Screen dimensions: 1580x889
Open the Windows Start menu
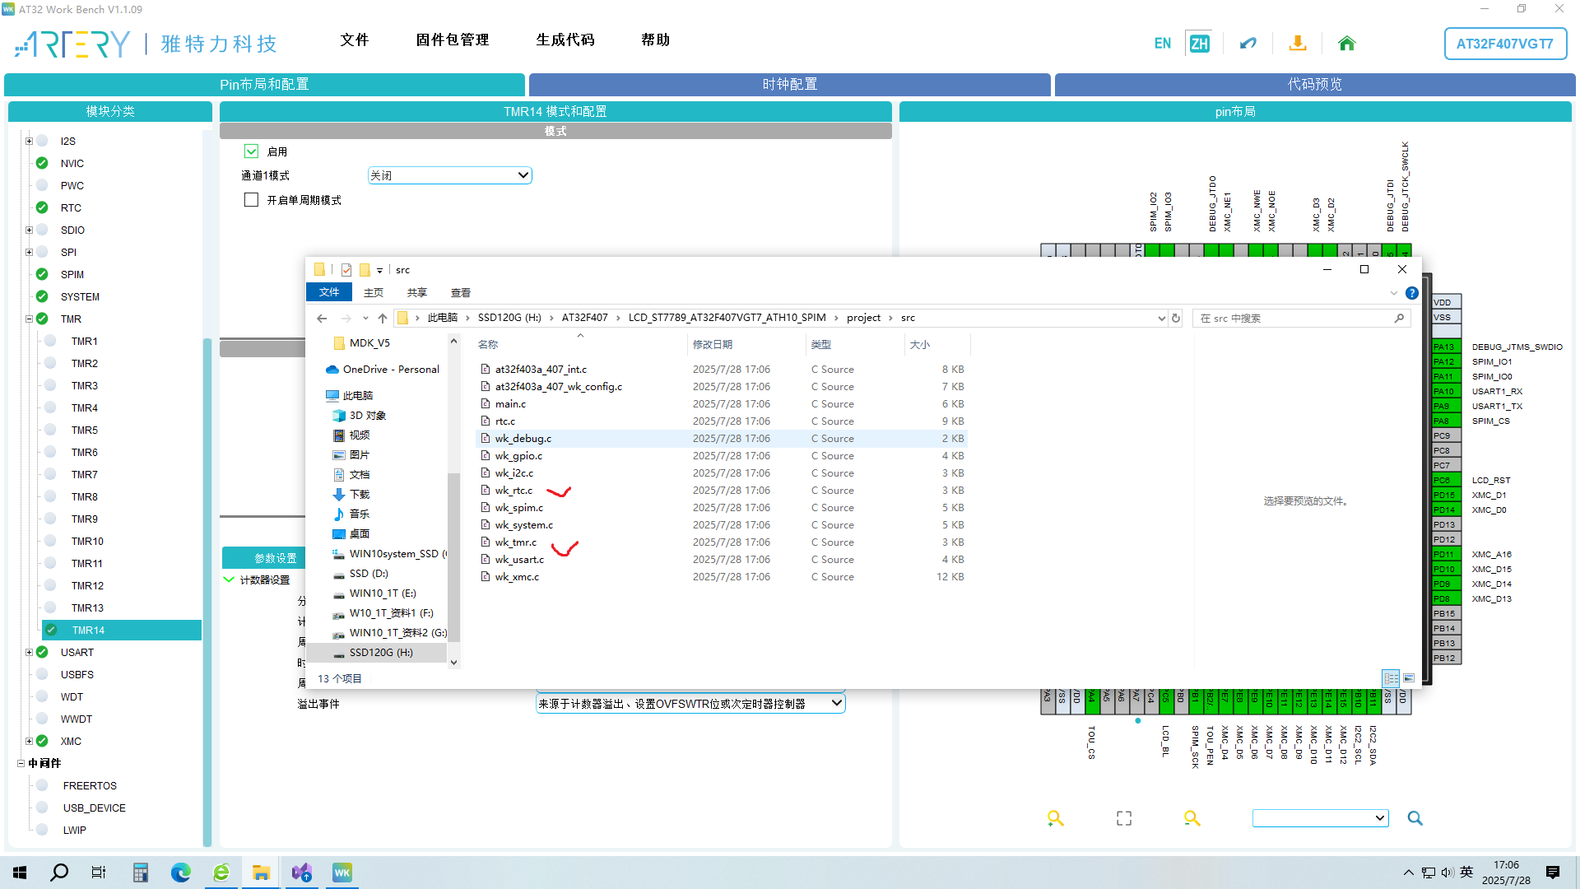[x=20, y=873]
